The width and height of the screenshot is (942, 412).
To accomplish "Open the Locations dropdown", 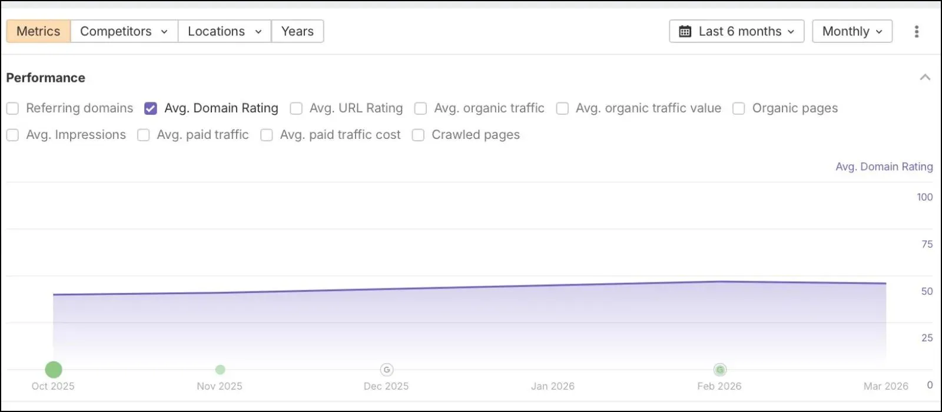I will (224, 31).
